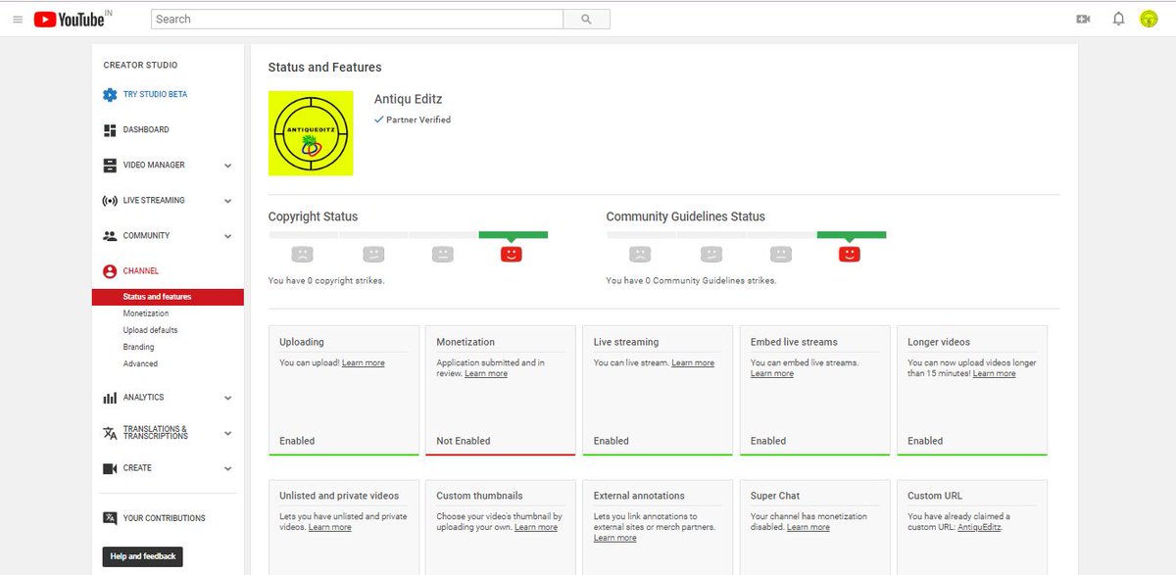The image size is (1176, 575).
Task: Open the account avatar menu
Action: coord(1149,19)
